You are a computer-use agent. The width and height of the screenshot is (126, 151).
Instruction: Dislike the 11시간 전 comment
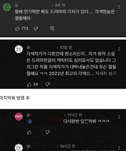coord(47,132)
